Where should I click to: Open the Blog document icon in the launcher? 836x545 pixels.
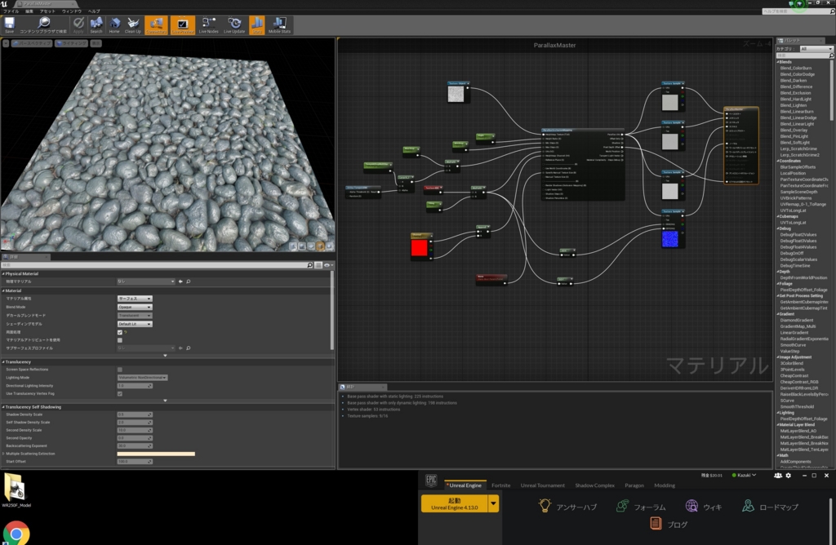pos(656,524)
